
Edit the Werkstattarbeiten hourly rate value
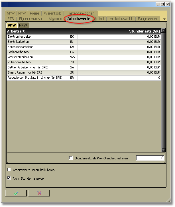tap(119, 57)
